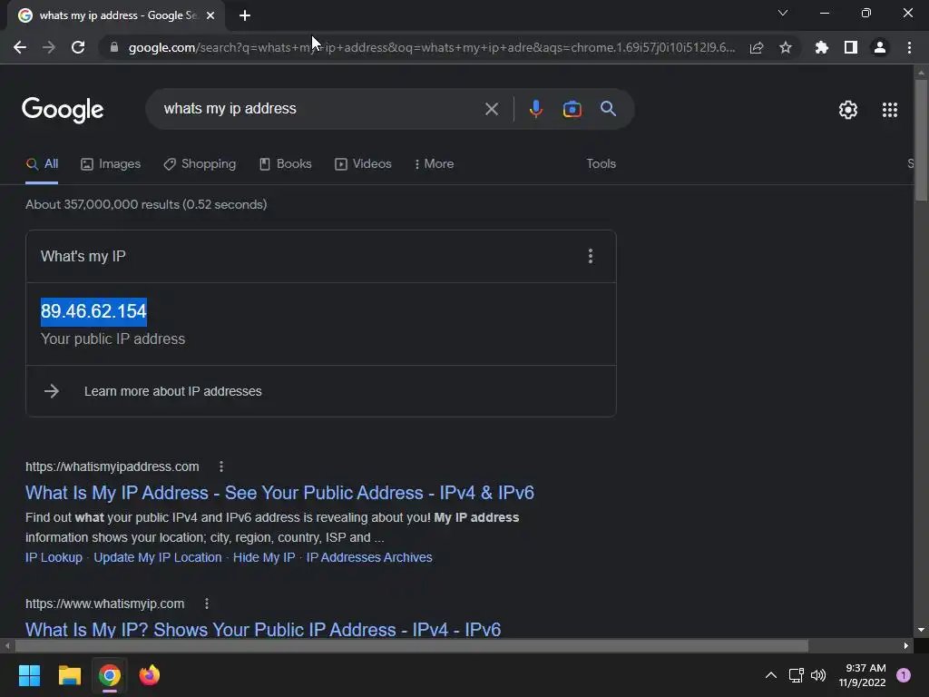View site security lock info
Screen dimensions: 929x697
point(114,47)
